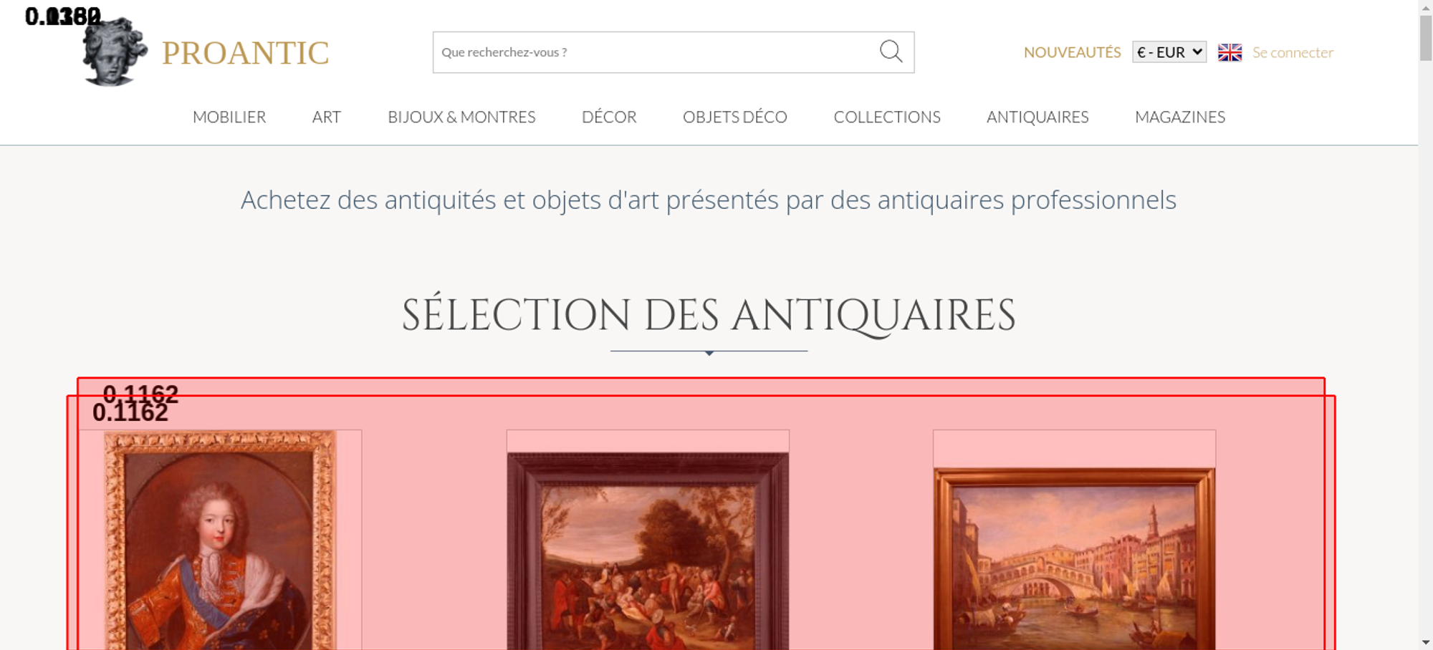Click the Se connecter link
1433x650 pixels.
click(x=1293, y=52)
